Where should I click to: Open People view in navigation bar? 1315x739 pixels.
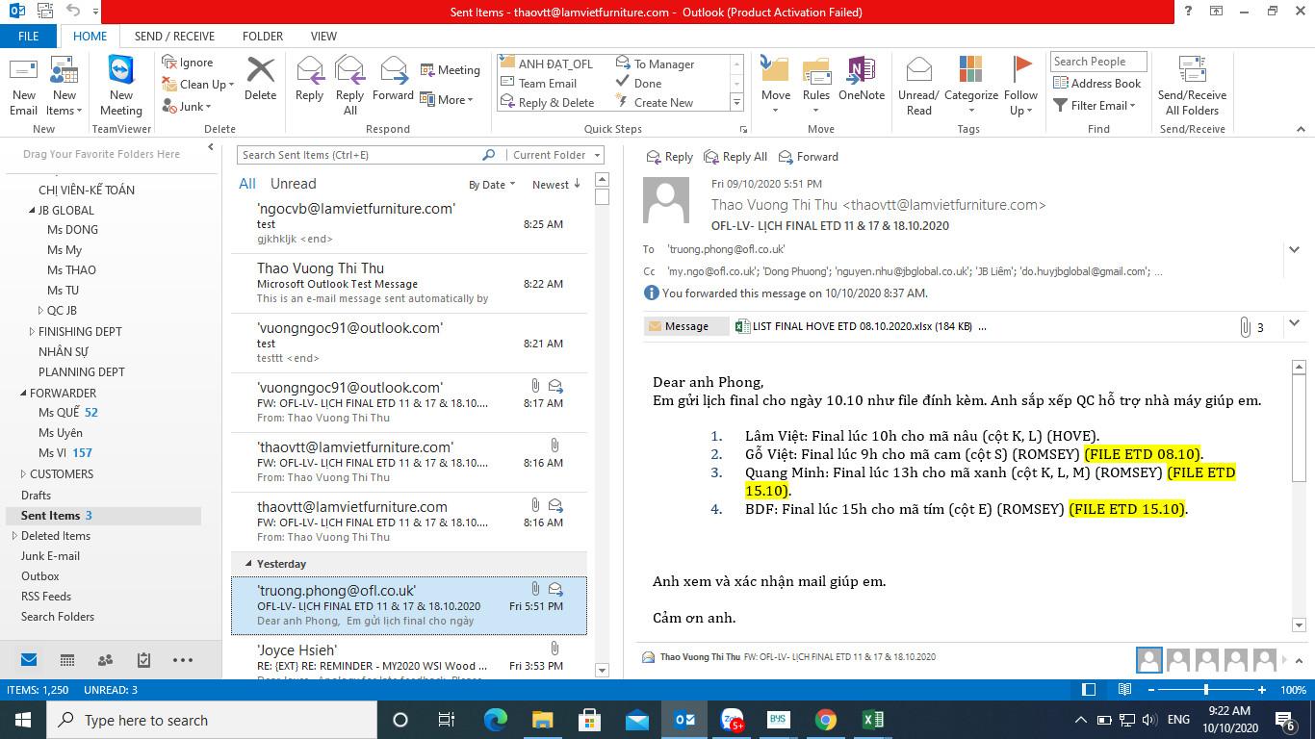(x=105, y=660)
